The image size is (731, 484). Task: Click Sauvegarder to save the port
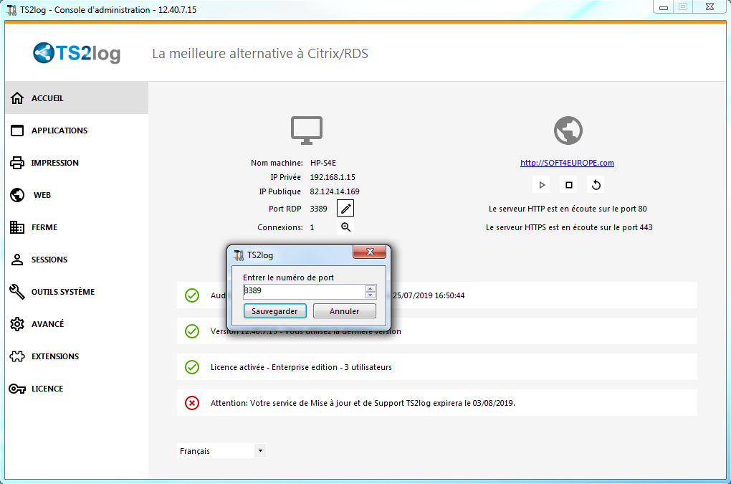(x=274, y=311)
